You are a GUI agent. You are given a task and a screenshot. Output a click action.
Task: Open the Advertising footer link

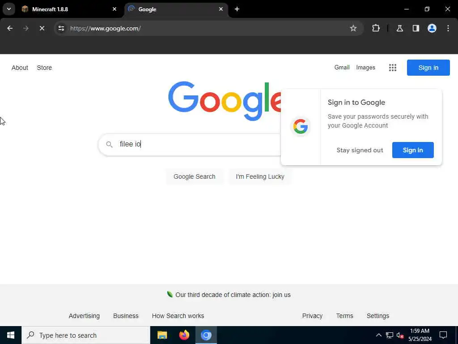click(84, 316)
